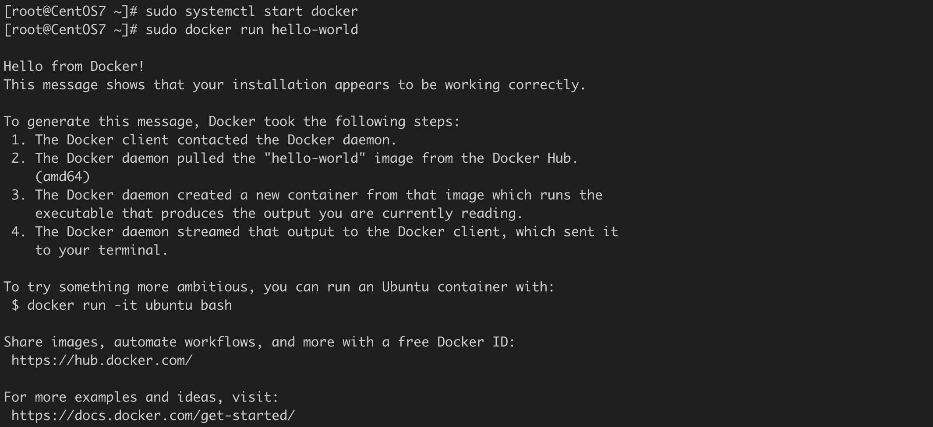Image resolution: width=933 pixels, height=427 pixels.
Task: Click the 'Share images, automate workflows' line
Action: pos(259,342)
